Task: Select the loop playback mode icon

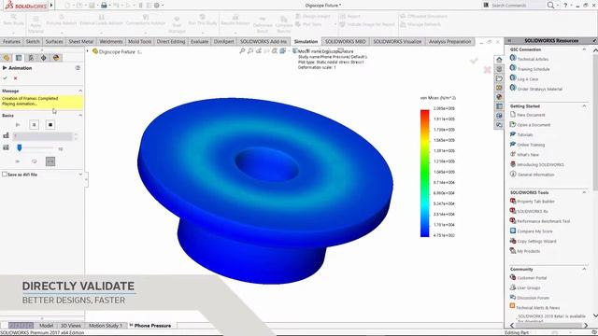Action: click(x=34, y=161)
